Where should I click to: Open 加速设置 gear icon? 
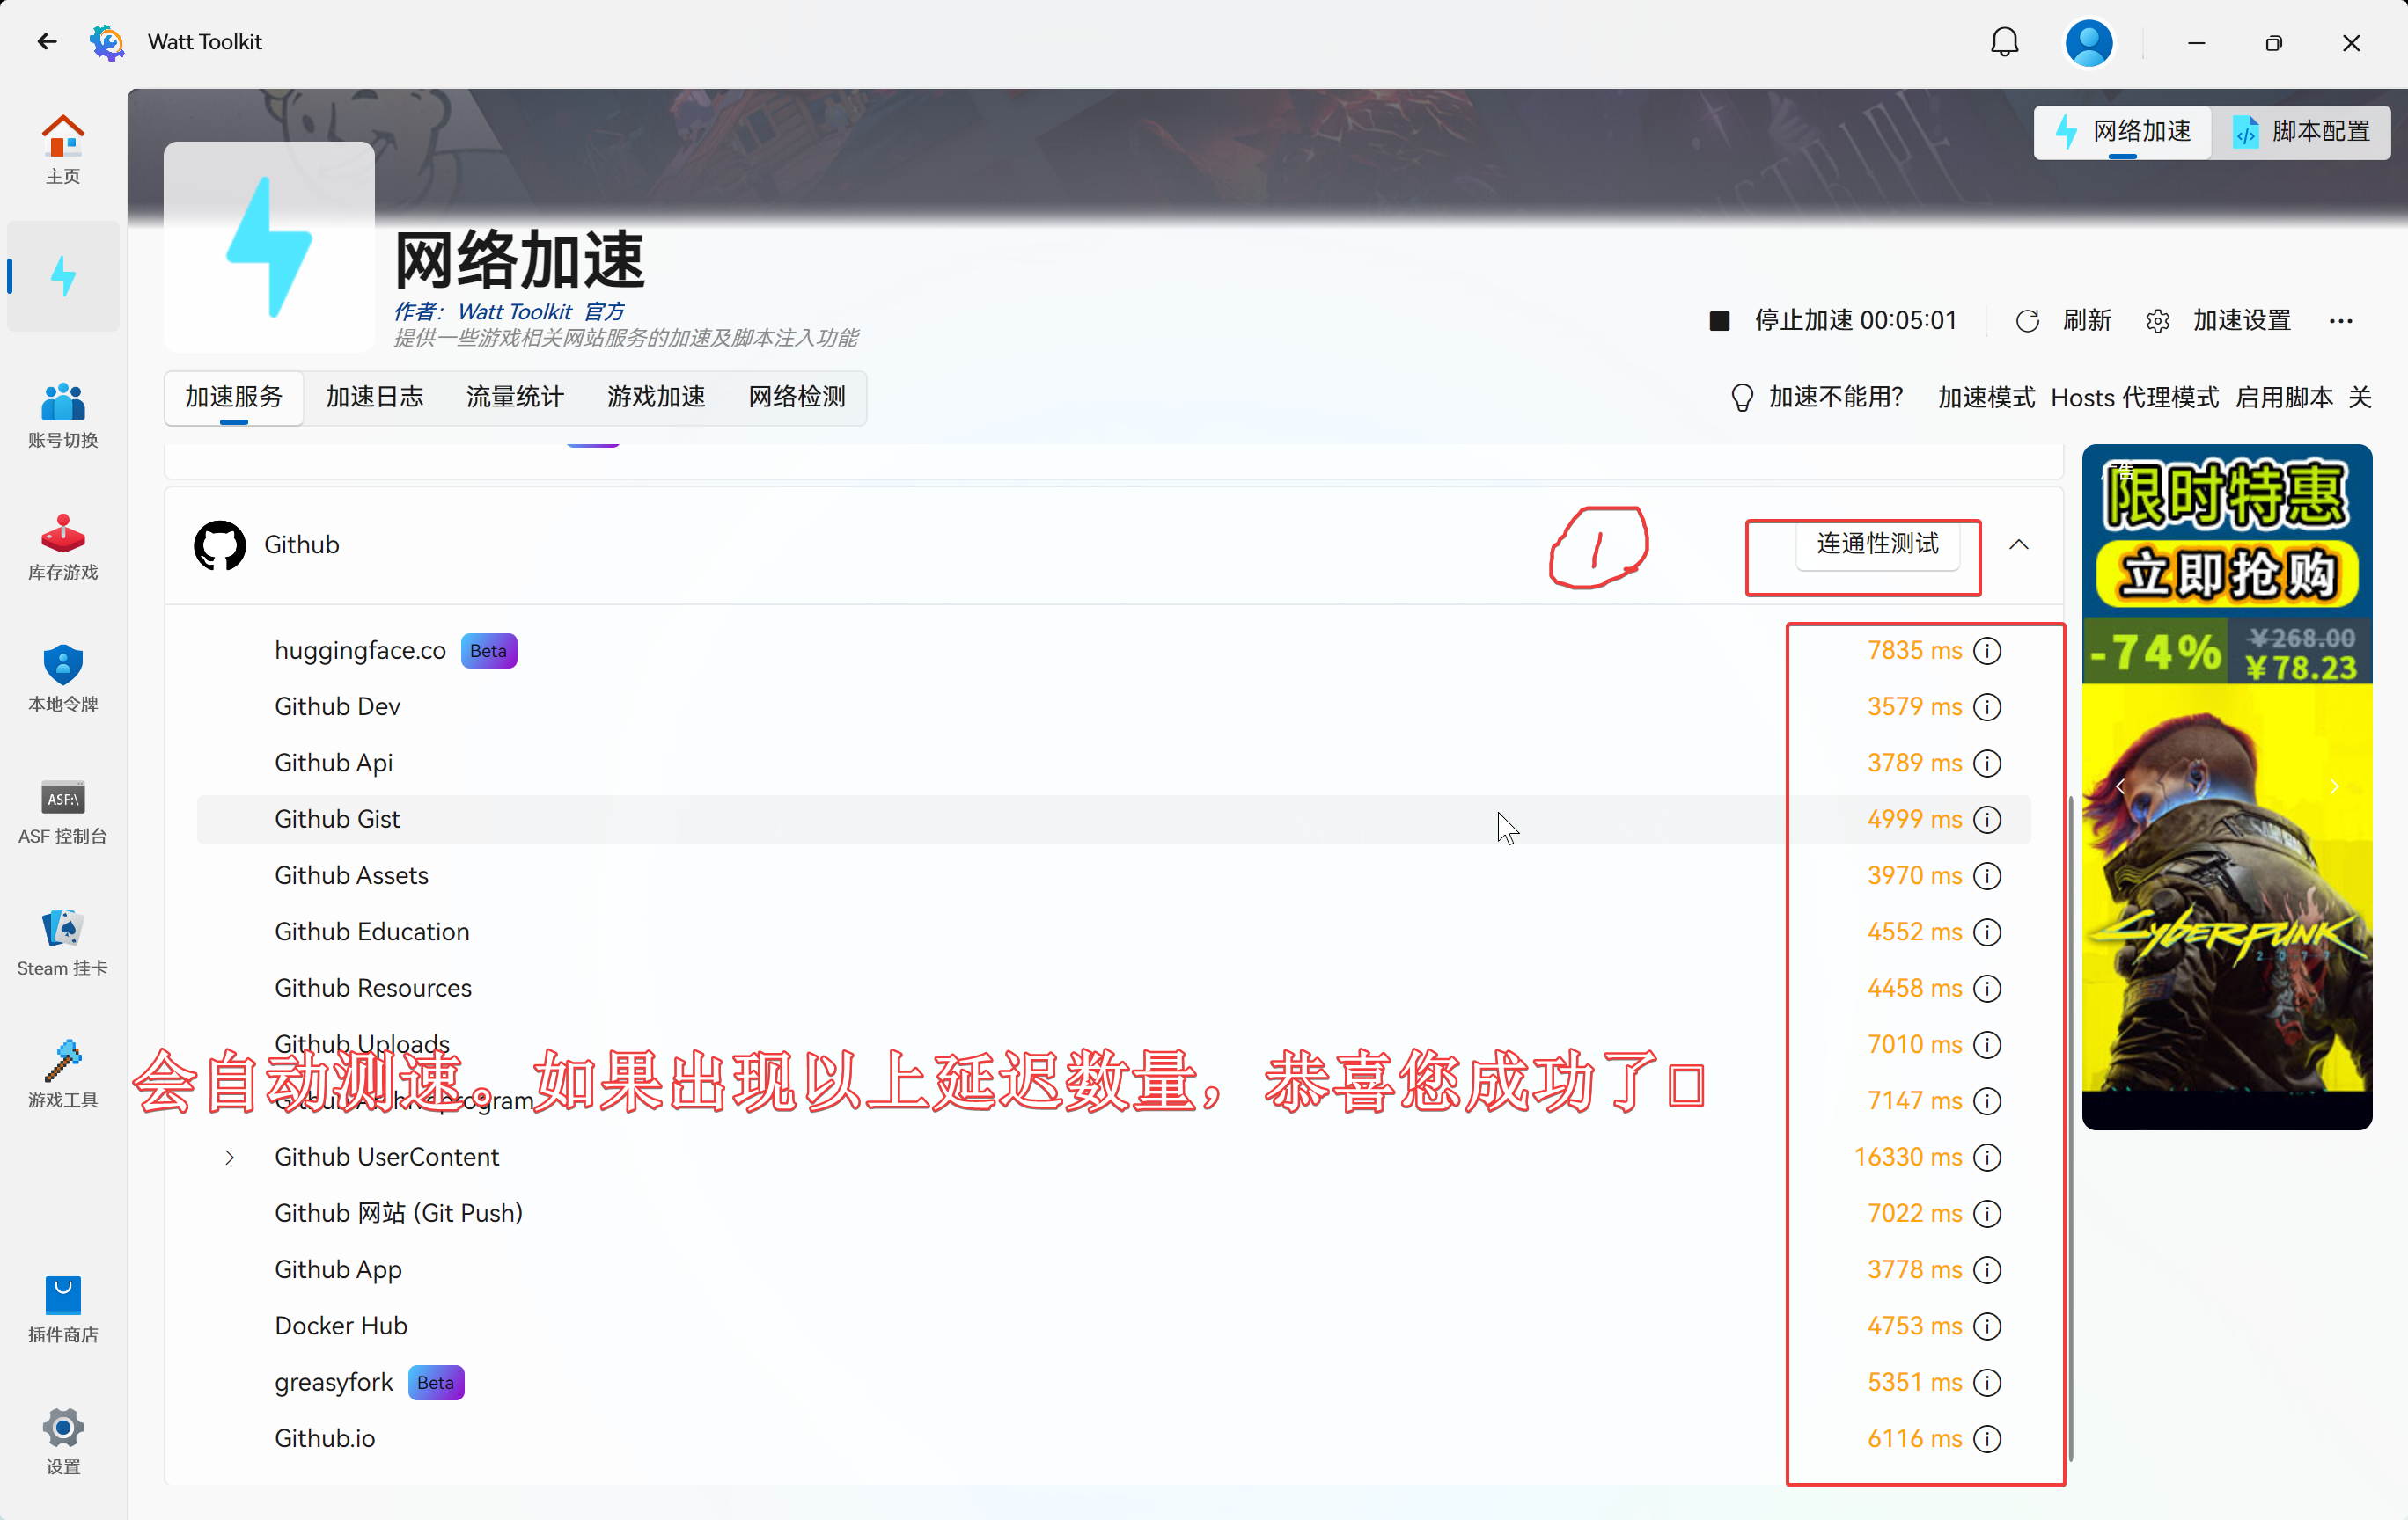click(x=2157, y=321)
